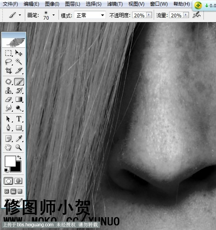Image resolution: width=216 pixels, height=230 pixels.
Task: Swap foreground and background colors
Action: click(19, 157)
